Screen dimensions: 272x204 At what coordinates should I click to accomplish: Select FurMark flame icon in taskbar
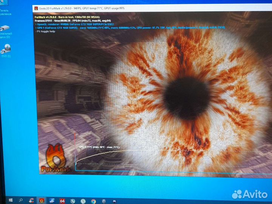point(42,201)
